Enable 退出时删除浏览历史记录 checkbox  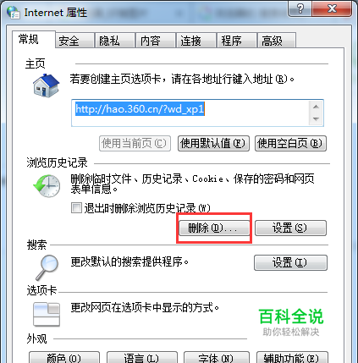tap(76, 207)
